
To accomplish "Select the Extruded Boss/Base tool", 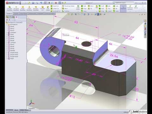I will point(9,8).
